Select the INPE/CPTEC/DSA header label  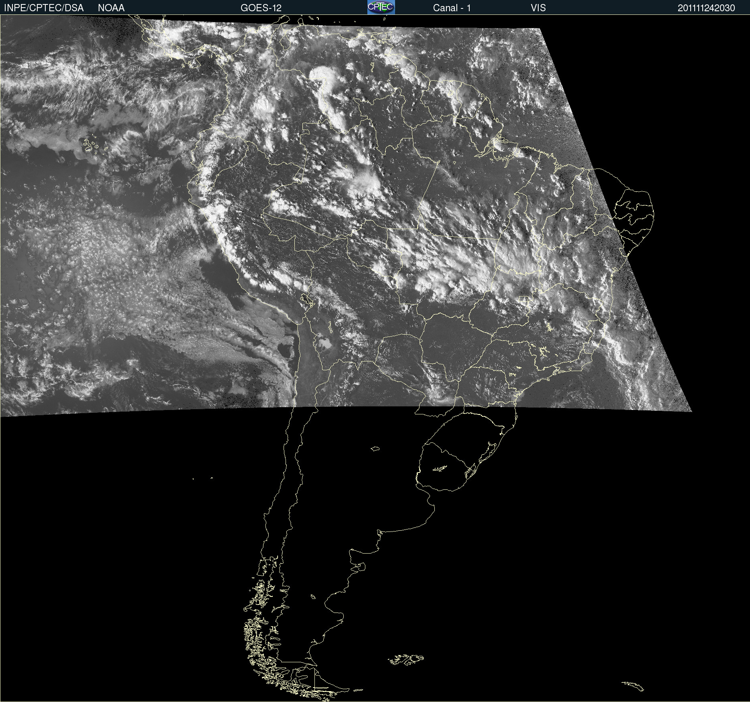(x=44, y=8)
